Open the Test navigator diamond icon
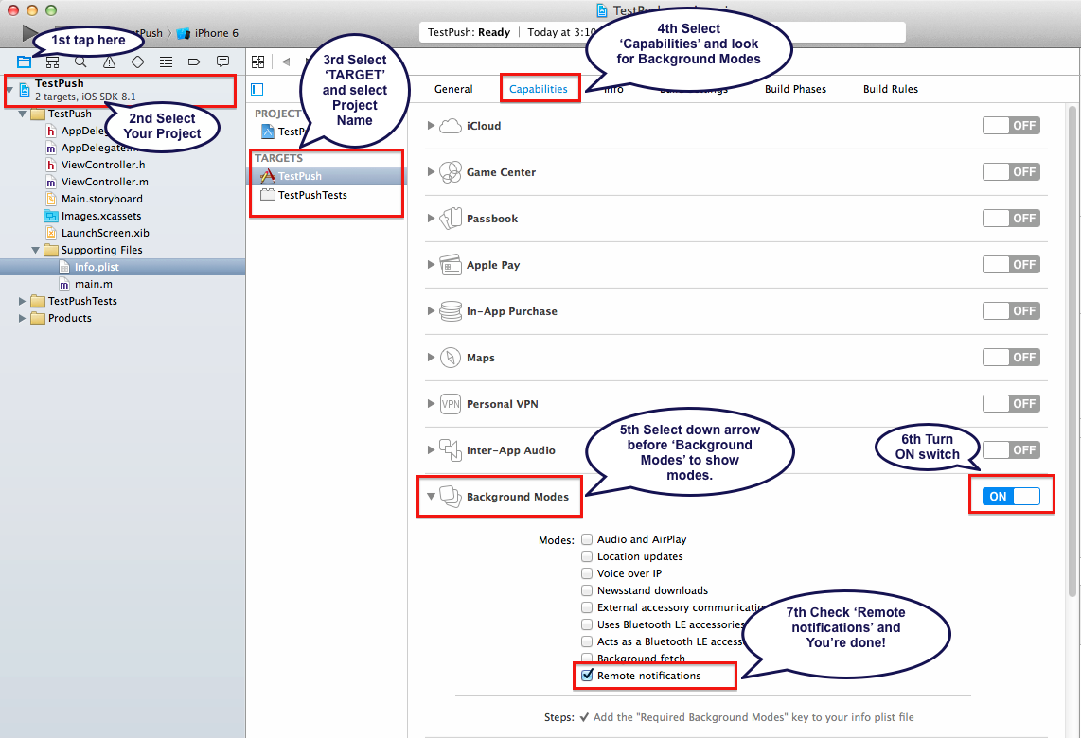 137,62
